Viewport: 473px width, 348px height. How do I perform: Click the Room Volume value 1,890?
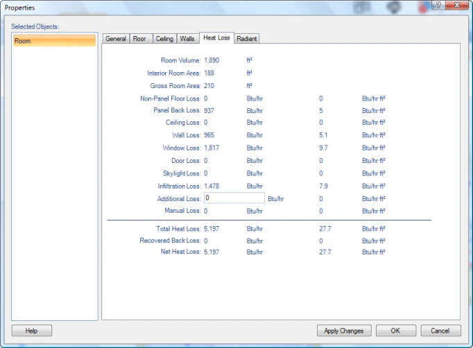(x=212, y=60)
